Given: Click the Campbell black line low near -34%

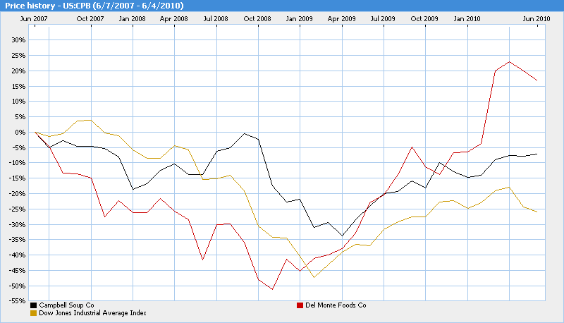Looking at the screenshot, I should [342, 236].
